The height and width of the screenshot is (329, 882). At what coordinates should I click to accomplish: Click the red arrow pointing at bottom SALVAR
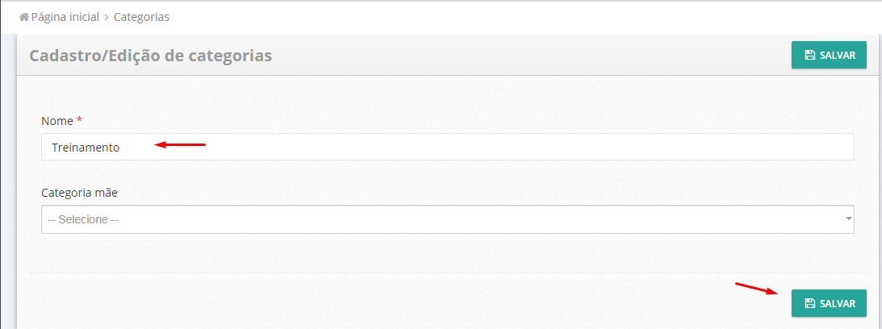[x=756, y=288]
